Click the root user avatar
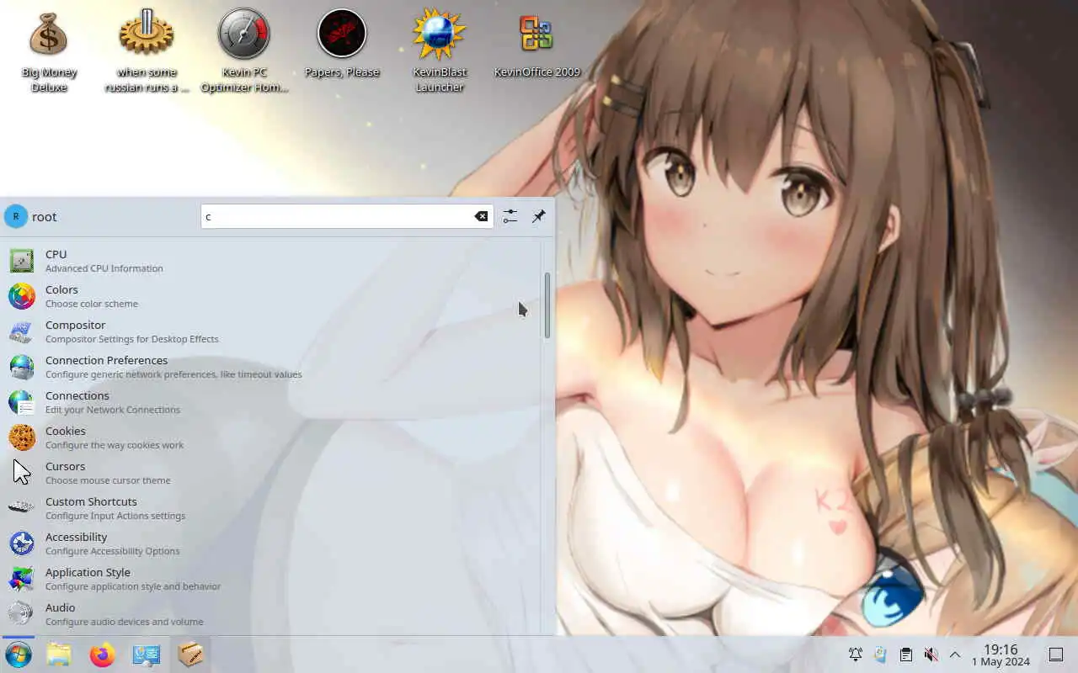The width and height of the screenshot is (1078, 673). (x=16, y=216)
